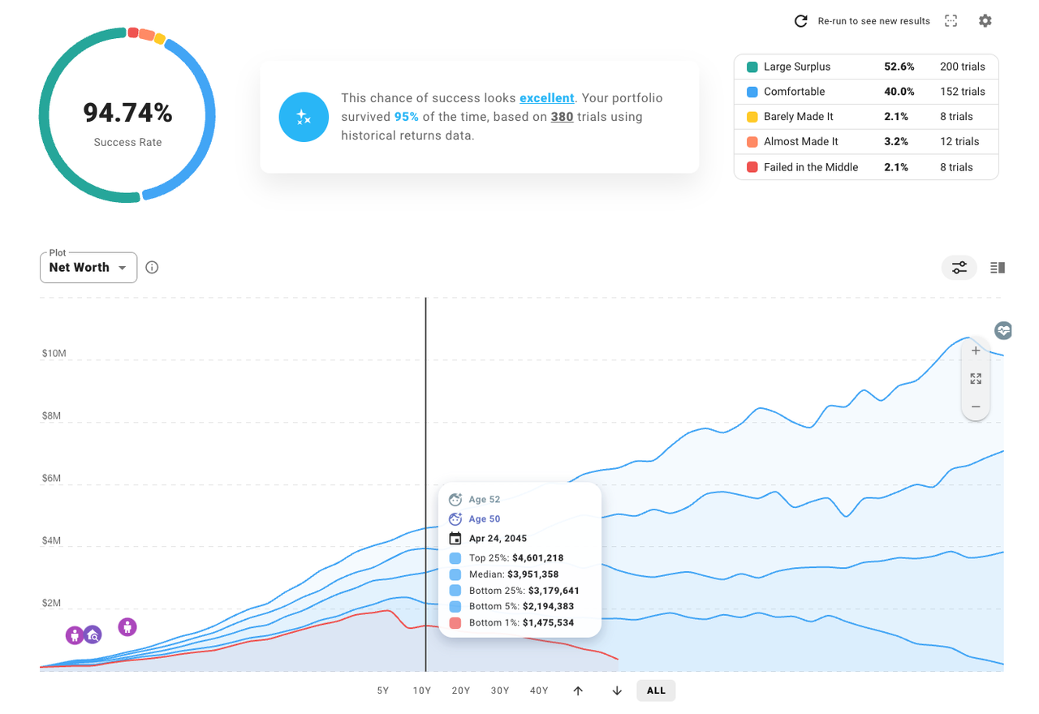This screenshot has width=1039, height=714.
Task: Click the fullscreen capture icon in top toolbar
Action: click(950, 20)
